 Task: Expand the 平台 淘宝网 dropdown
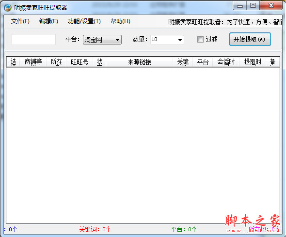point(102,40)
